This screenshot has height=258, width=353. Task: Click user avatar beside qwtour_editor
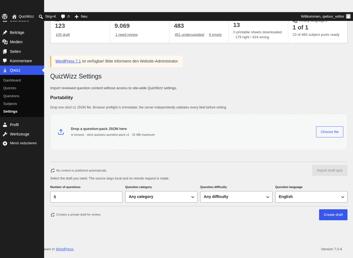(348, 16)
